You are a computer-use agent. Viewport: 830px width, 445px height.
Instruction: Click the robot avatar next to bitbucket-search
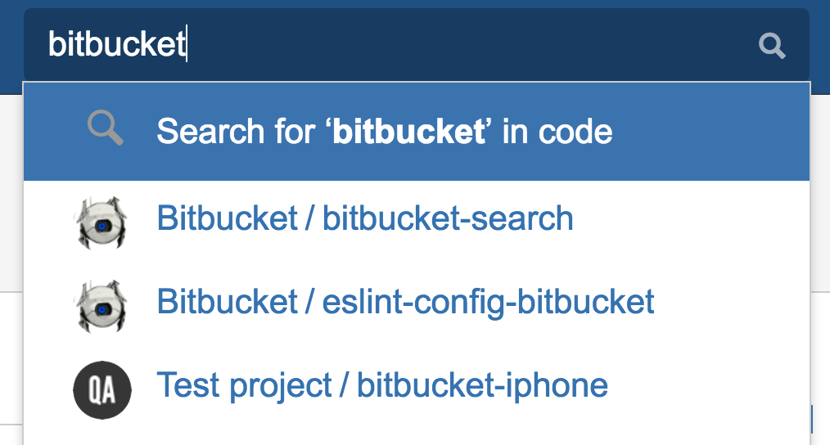click(x=101, y=220)
